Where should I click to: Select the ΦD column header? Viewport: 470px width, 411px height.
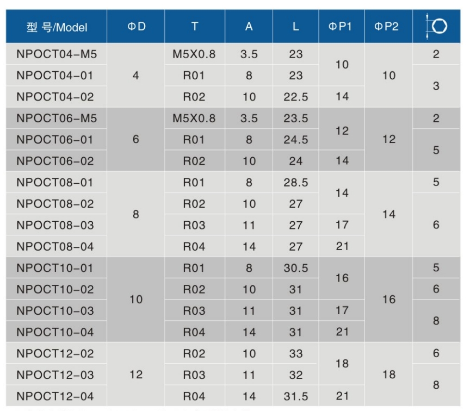pyautogui.click(x=136, y=27)
